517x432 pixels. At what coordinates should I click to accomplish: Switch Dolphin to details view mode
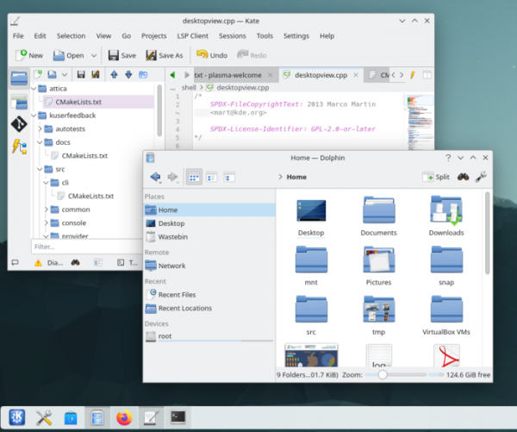point(229,177)
